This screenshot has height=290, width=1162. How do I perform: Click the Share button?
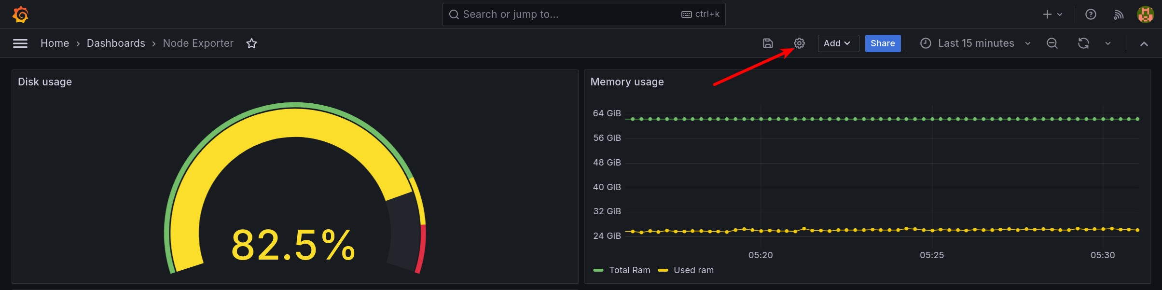click(883, 43)
